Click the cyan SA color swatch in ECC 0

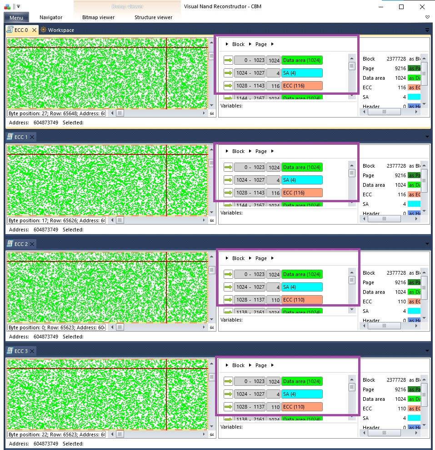(414, 97)
